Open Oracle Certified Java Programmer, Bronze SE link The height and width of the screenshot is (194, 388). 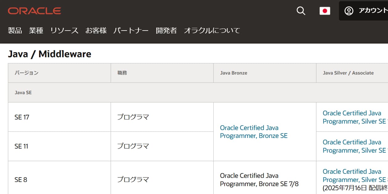tap(253, 132)
